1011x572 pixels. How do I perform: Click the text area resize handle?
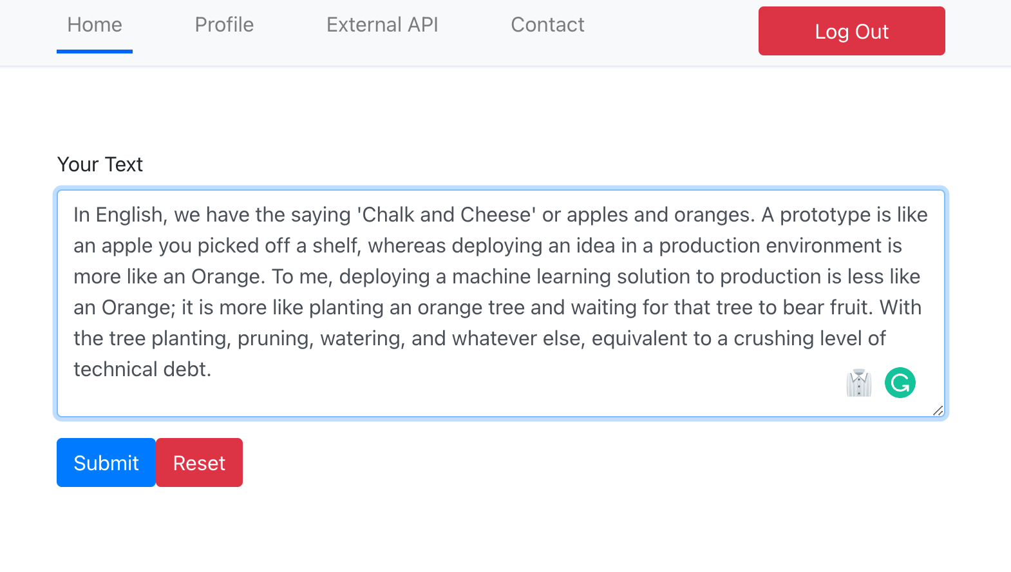point(938,410)
